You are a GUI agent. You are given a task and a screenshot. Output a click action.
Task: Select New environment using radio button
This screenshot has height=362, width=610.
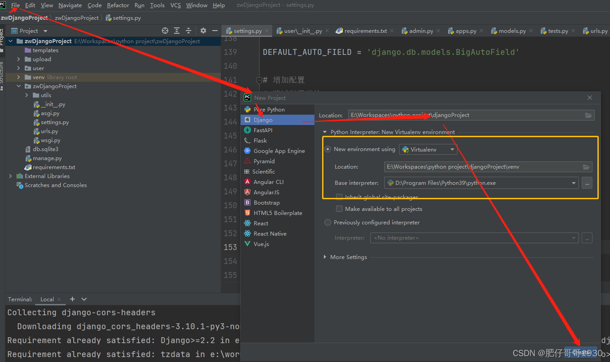coord(328,149)
